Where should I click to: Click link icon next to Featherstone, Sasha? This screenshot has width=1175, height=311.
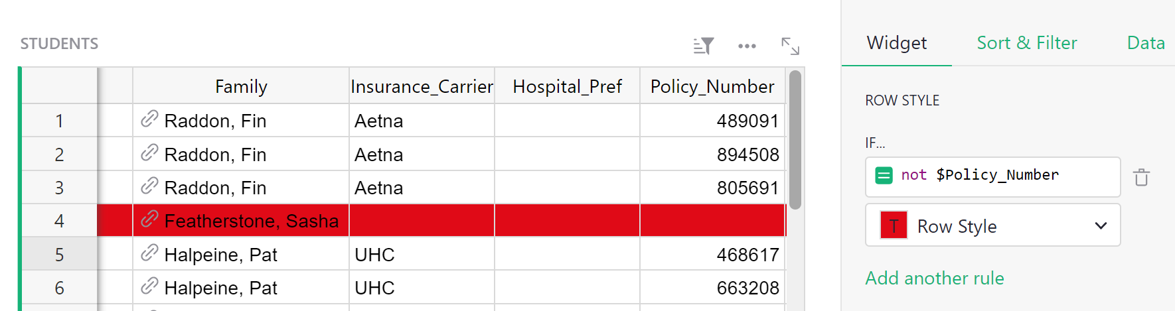tap(149, 219)
